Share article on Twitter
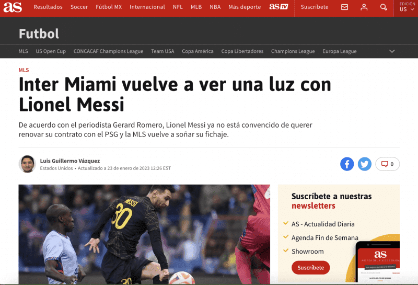Viewport: 418px width, 285px height. point(364,164)
